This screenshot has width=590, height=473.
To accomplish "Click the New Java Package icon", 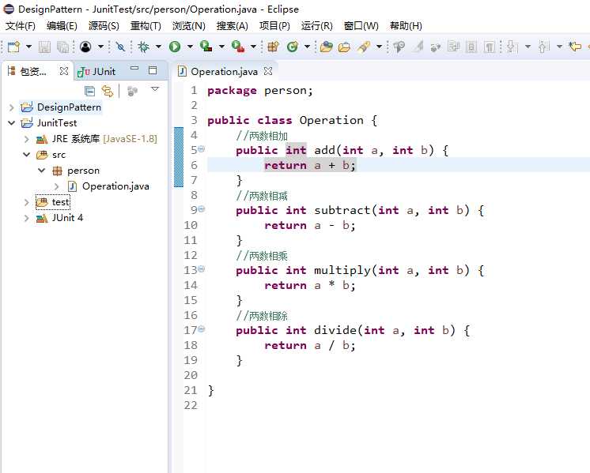I will click(x=273, y=47).
